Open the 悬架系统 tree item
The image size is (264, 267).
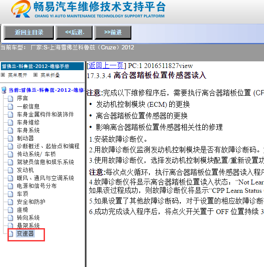28,226
